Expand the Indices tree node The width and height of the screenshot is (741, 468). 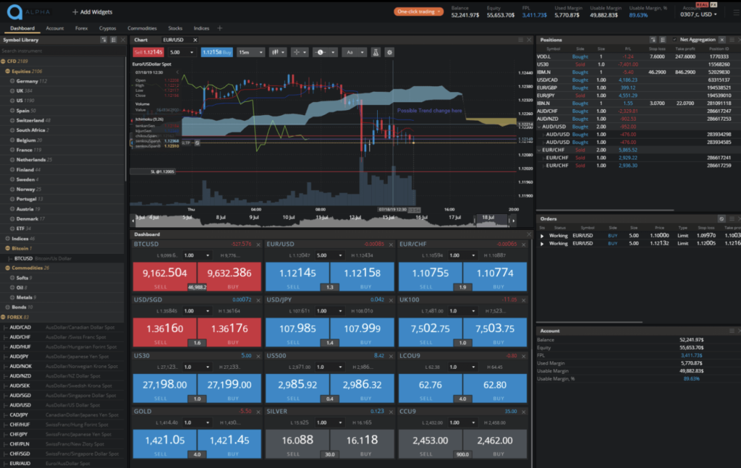pos(7,239)
